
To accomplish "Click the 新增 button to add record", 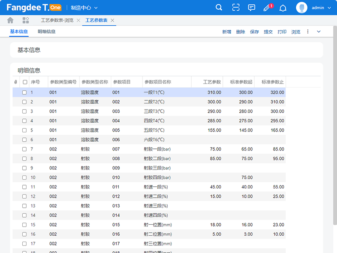I will 227,31.
